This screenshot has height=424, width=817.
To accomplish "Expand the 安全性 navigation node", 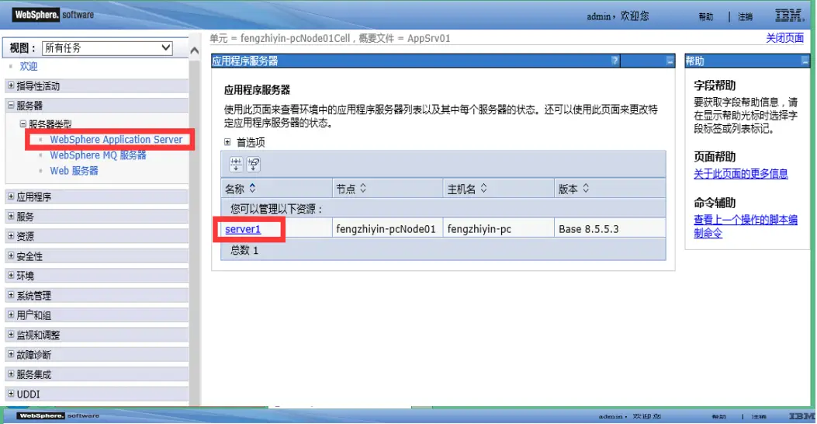I will point(10,256).
